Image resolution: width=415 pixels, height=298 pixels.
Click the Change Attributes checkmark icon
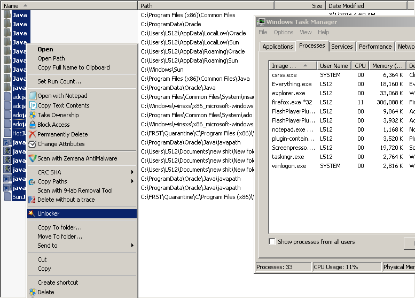(32, 144)
